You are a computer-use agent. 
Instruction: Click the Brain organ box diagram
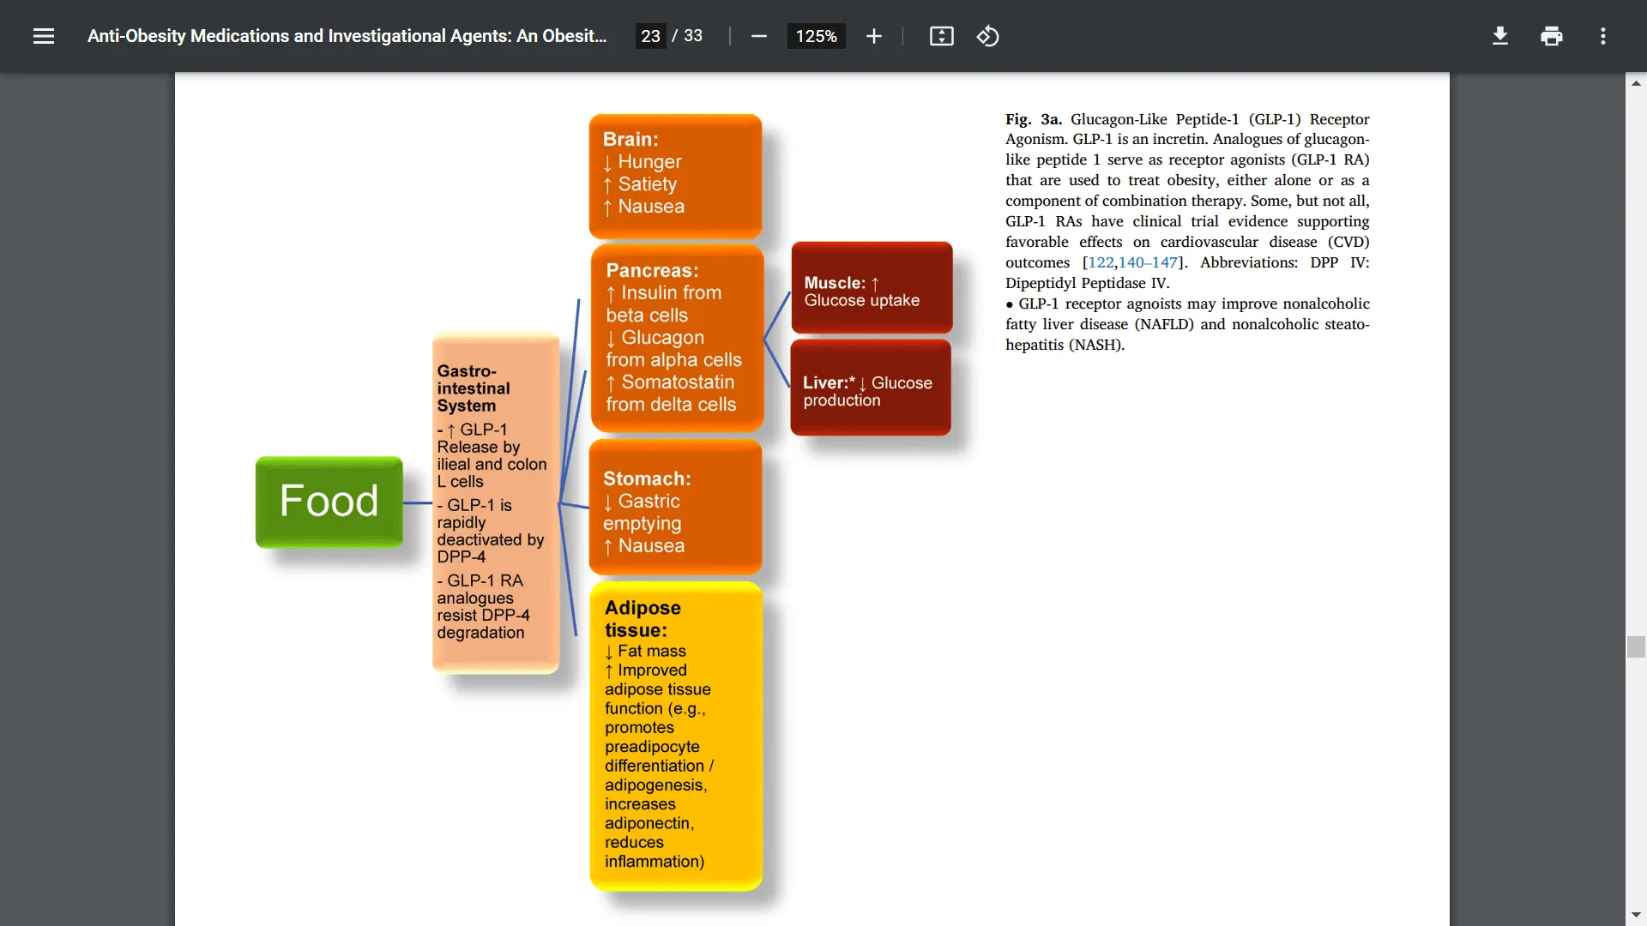pos(674,171)
